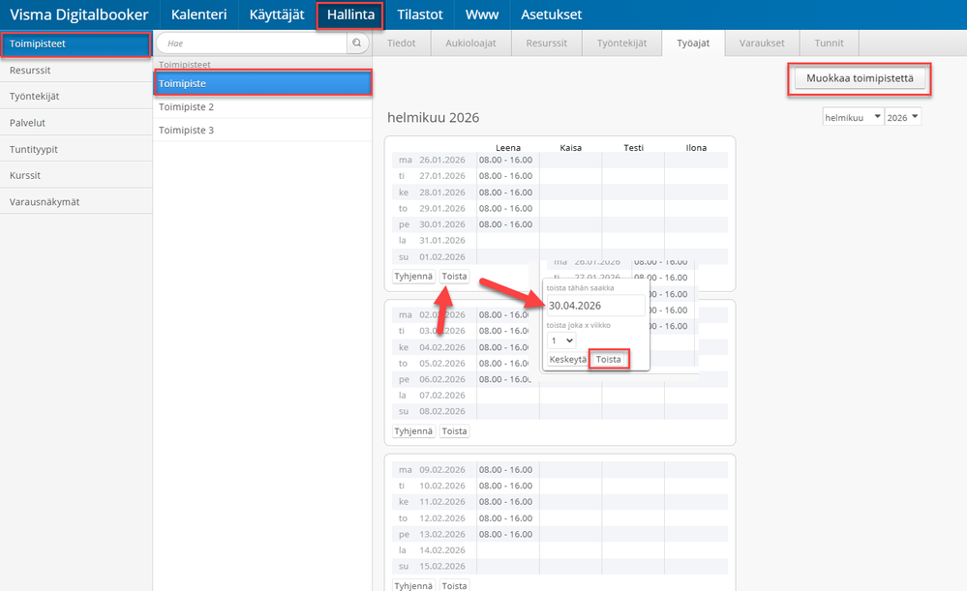Open the Asetukset menu

click(552, 15)
